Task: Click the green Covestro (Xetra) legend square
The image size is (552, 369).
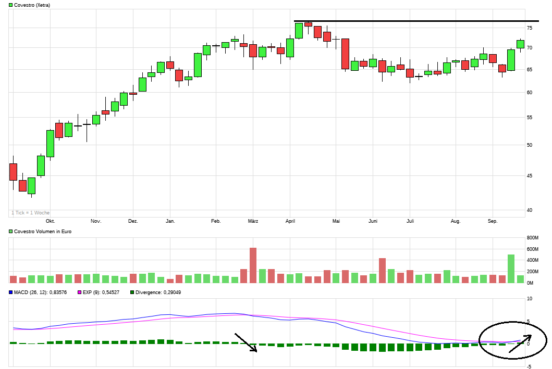Action: 10,5
